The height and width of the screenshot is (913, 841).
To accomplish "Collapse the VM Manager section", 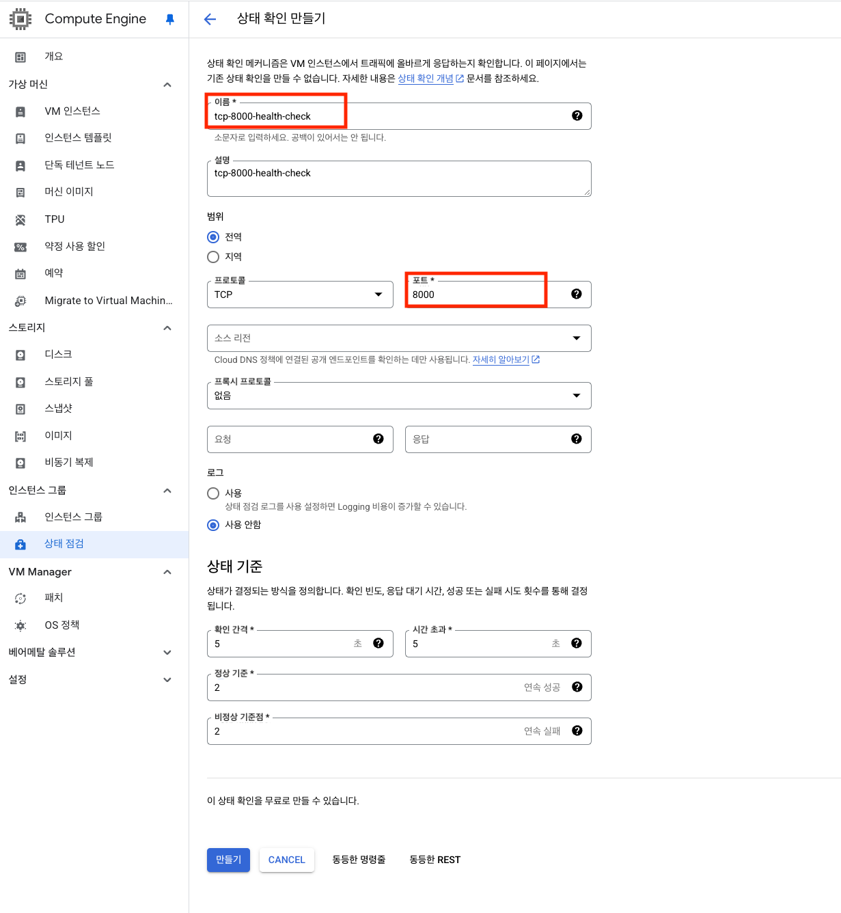I will [167, 572].
